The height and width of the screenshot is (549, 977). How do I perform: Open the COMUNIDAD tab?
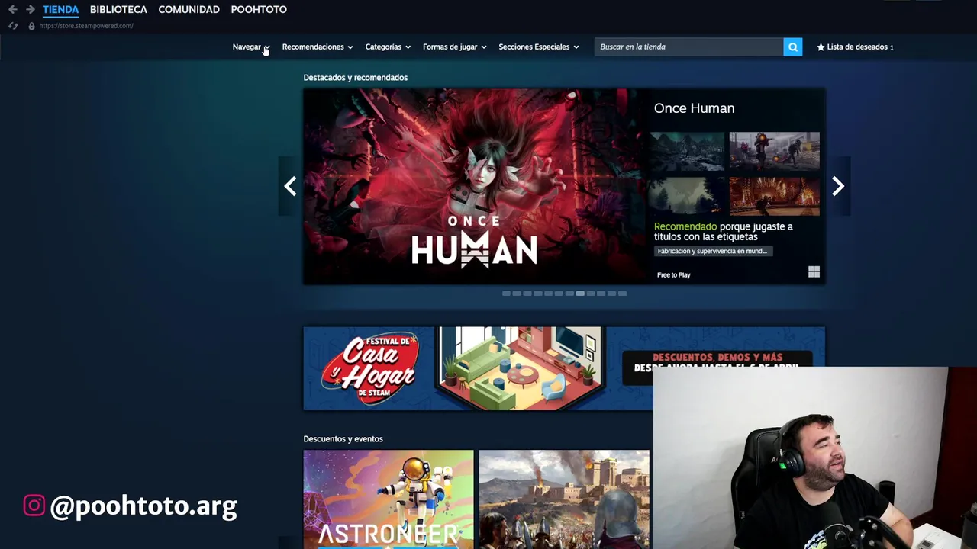189,9
